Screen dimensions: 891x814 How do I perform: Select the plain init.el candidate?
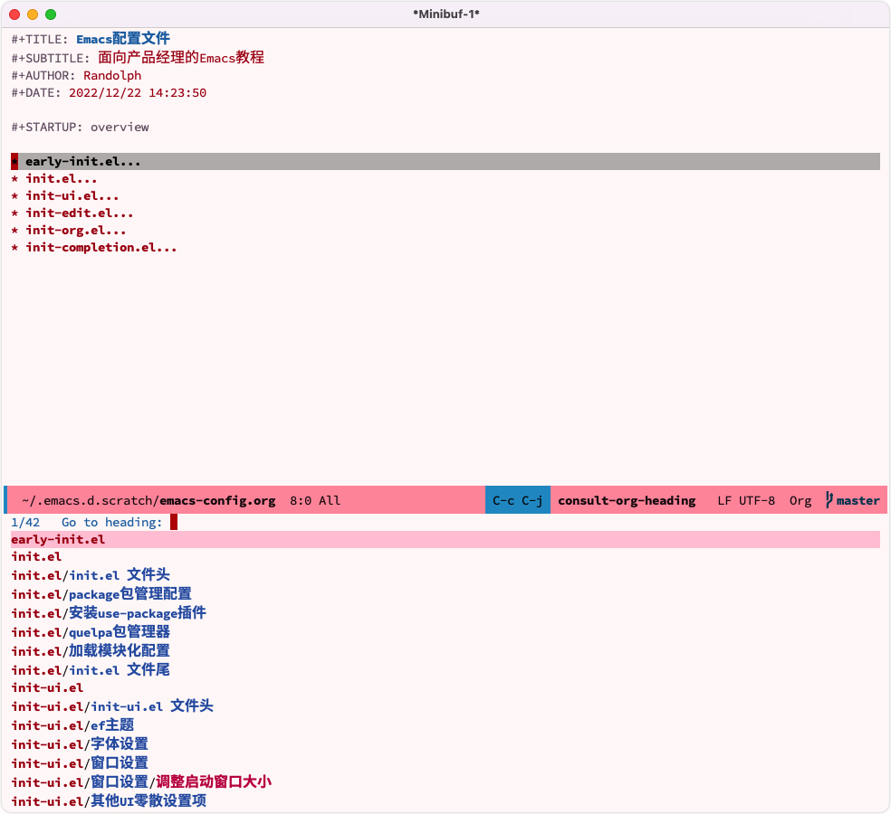click(x=36, y=557)
